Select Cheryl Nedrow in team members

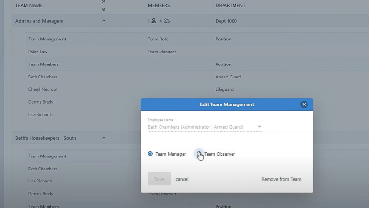[42, 89]
